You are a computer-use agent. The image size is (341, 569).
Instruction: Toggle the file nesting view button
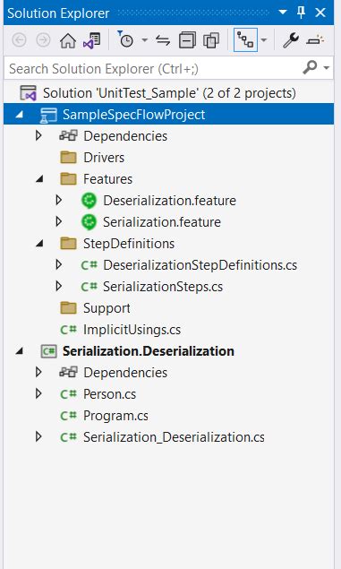245,40
